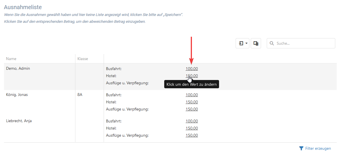Screen dimensions: 341x160
Task: Edit Liebrecht, Anja Ausflüge u. Verpflegung amount
Action: click(x=192, y=136)
